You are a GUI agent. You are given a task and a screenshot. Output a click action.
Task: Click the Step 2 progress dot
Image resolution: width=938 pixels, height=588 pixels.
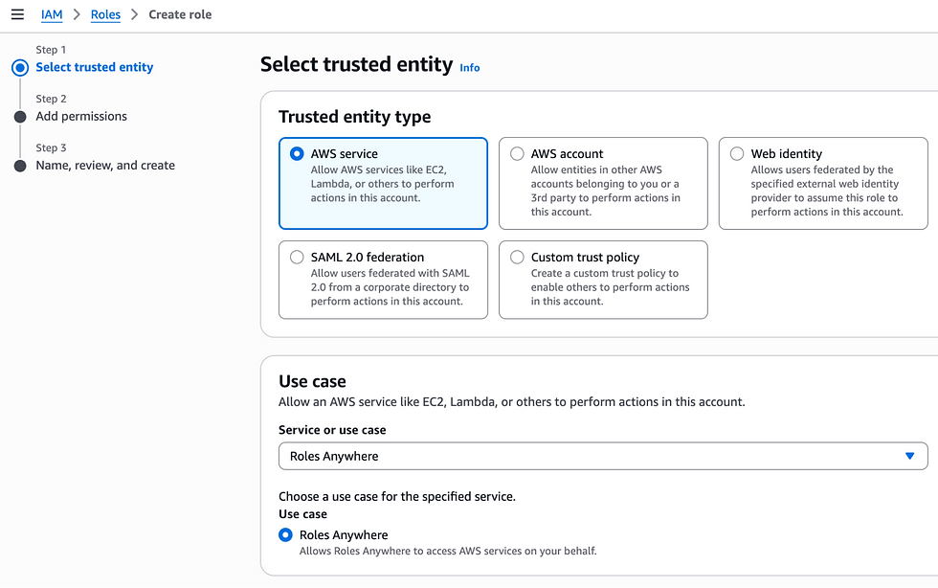pos(20,117)
